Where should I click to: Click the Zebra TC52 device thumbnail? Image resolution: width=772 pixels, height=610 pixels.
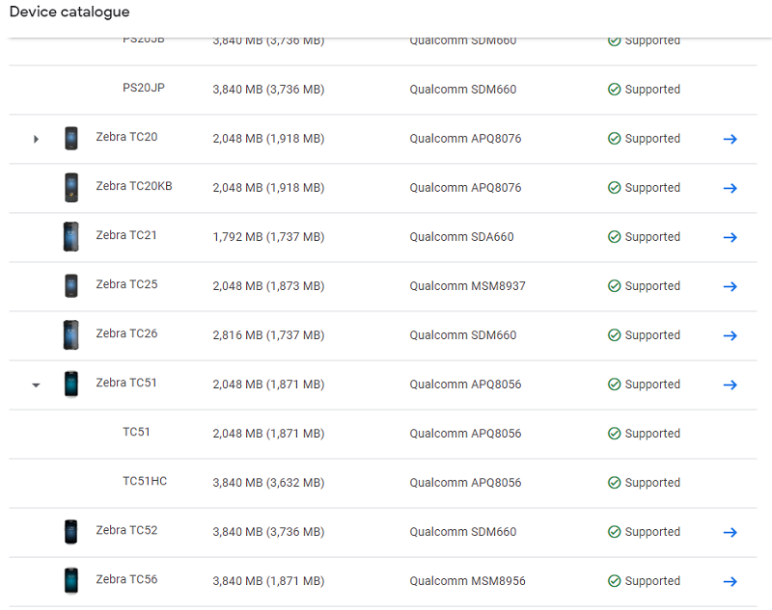click(x=71, y=531)
